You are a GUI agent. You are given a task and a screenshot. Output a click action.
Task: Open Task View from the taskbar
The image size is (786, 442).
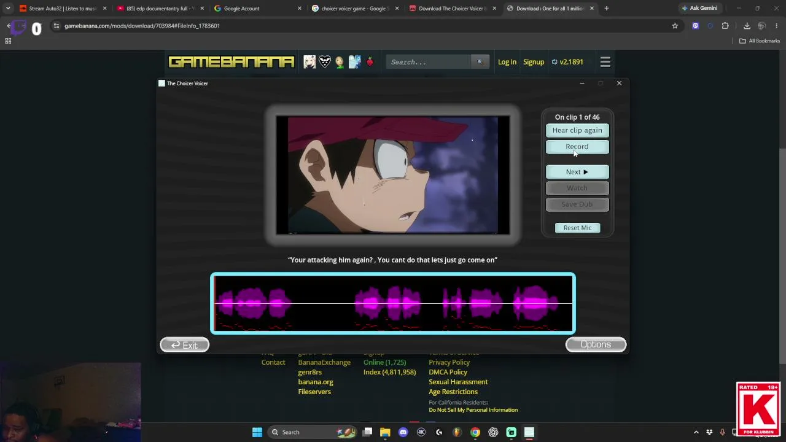click(x=367, y=432)
